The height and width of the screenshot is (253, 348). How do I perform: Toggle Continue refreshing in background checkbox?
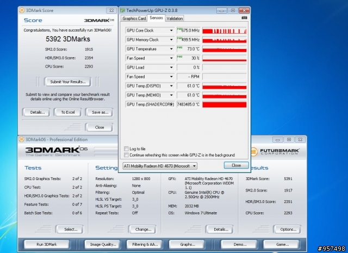pyautogui.click(x=126, y=155)
